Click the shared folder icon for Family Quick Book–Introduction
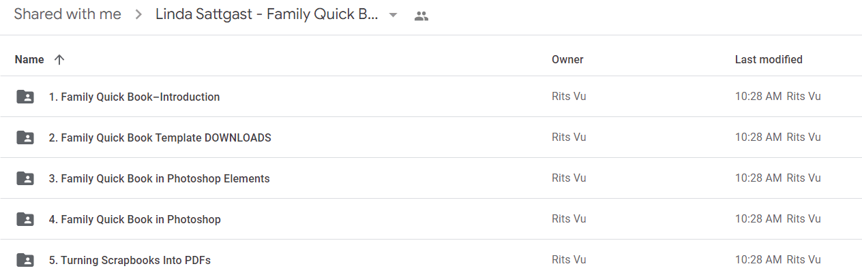 (25, 97)
